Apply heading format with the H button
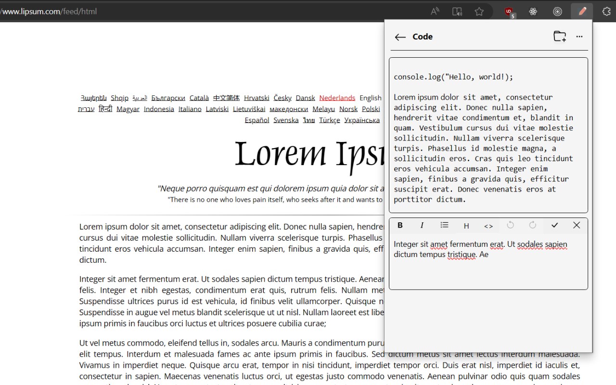Screen dimensions: 616x385 (466, 226)
